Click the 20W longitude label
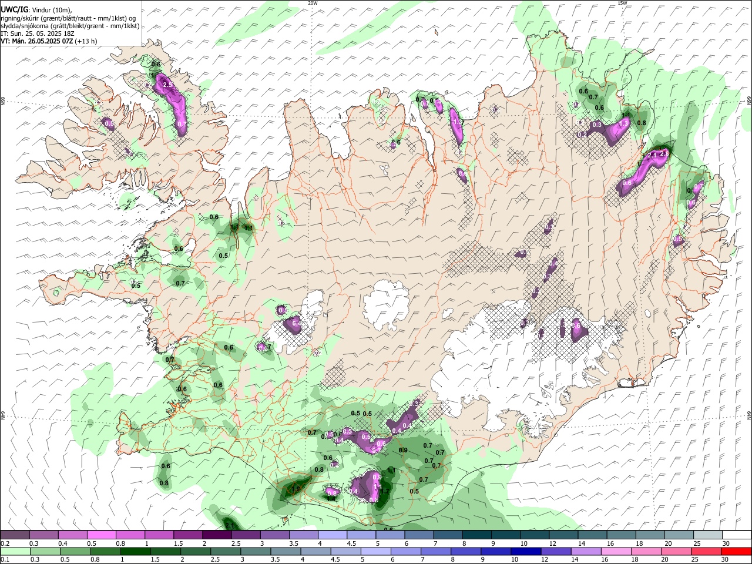 [313, 3]
